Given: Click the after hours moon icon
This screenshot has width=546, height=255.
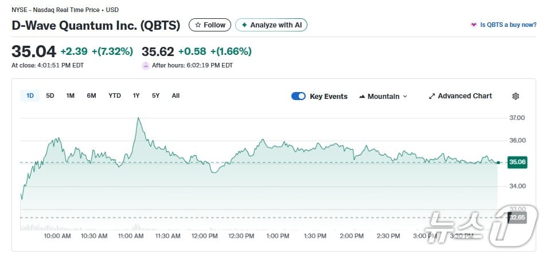Looking at the screenshot, I should [x=146, y=66].
